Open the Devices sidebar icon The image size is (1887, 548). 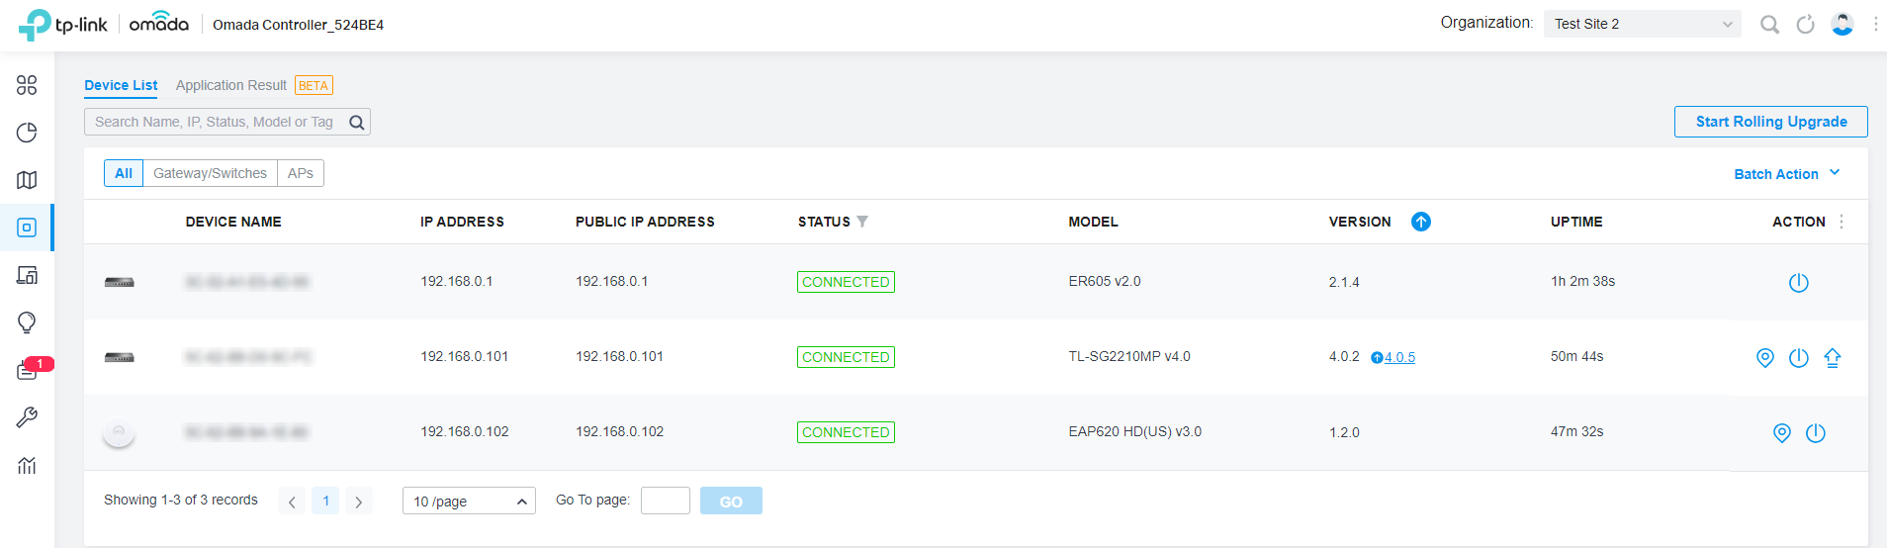[x=27, y=228]
